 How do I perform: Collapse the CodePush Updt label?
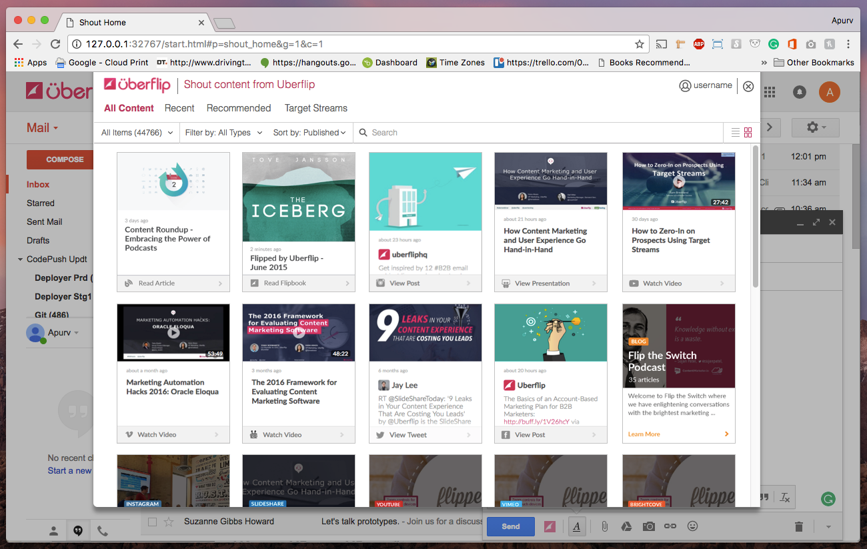click(x=21, y=259)
